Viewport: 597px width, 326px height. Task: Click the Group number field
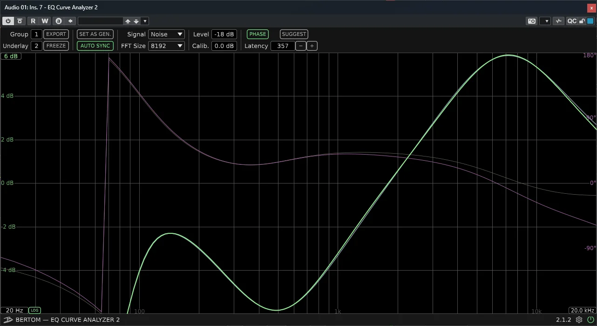36,34
